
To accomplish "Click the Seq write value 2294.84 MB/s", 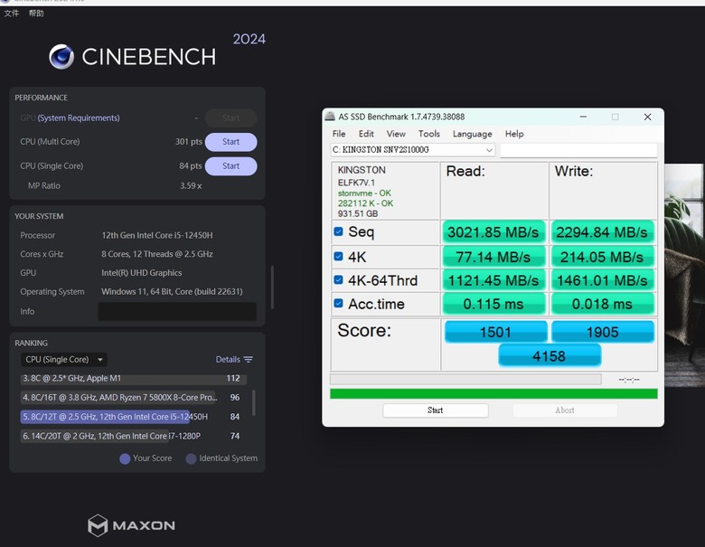I will (602, 232).
